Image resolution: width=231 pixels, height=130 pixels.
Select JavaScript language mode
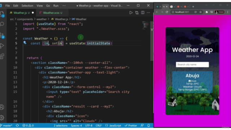pyautogui.click(x=113, y=126)
